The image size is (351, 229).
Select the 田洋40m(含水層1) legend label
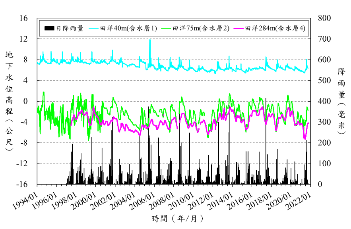click(x=128, y=28)
